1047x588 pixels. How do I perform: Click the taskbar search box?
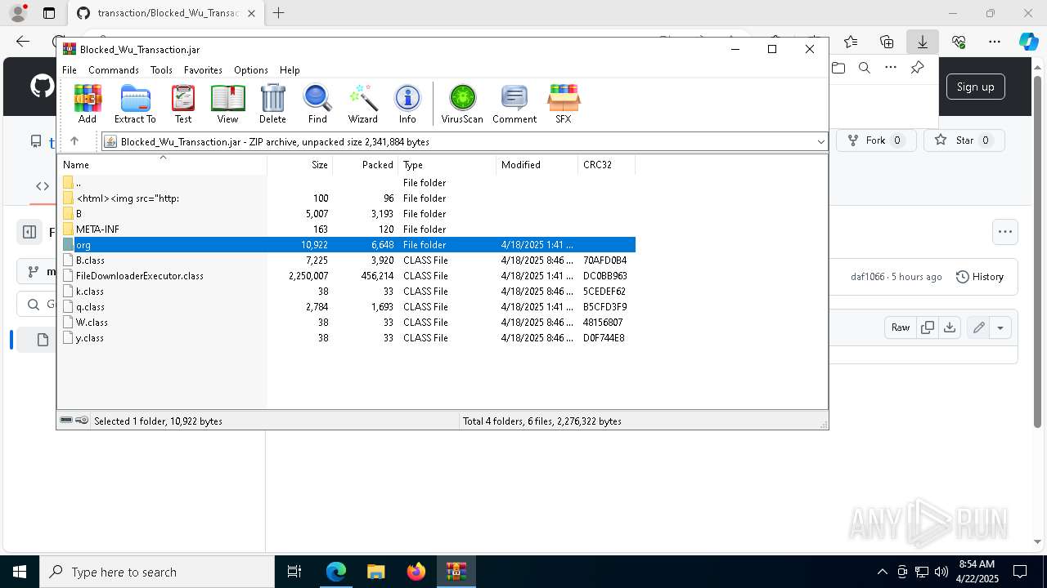(157, 572)
